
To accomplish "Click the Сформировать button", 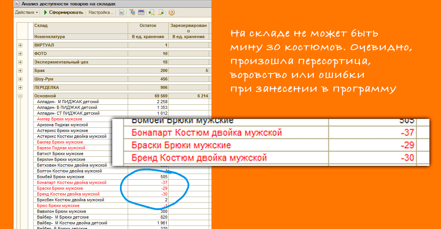I will pyautogui.click(x=64, y=12).
